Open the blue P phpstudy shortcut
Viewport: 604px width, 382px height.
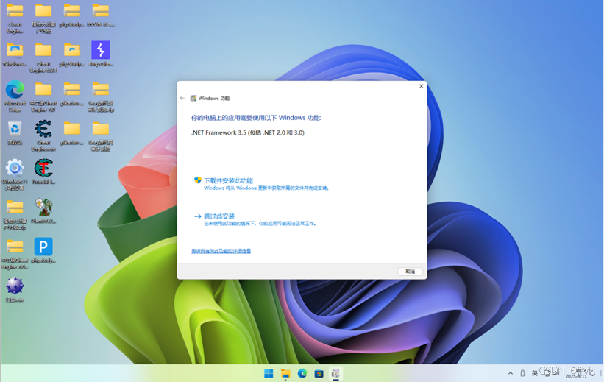coord(43,250)
